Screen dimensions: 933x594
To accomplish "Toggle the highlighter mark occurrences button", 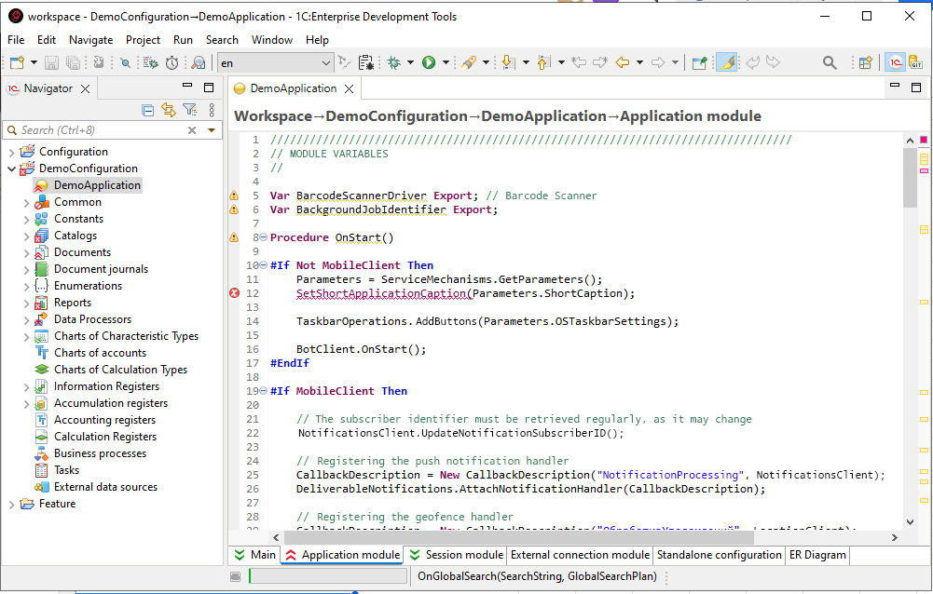I will point(727,62).
